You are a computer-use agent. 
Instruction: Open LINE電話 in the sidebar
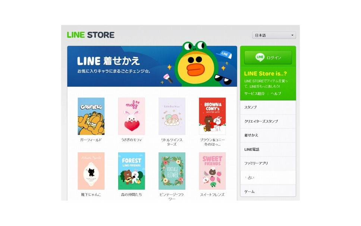268,149
